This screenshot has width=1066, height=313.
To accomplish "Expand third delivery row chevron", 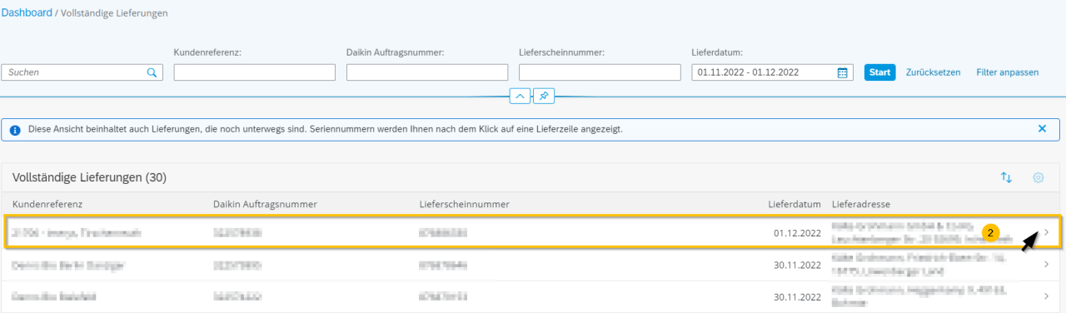I will (1046, 296).
